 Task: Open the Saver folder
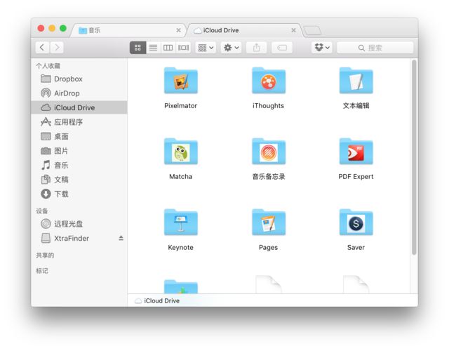tap(356, 223)
